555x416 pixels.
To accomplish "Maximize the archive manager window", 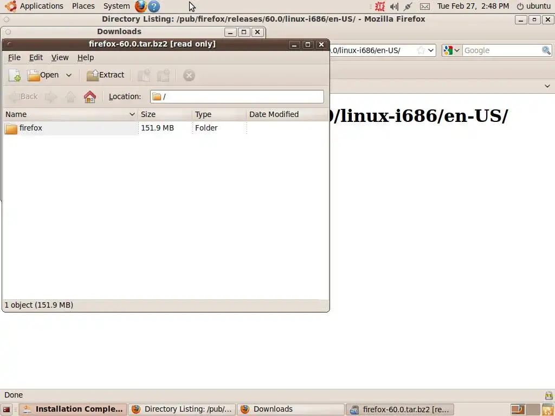I will pyautogui.click(x=308, y=44).
